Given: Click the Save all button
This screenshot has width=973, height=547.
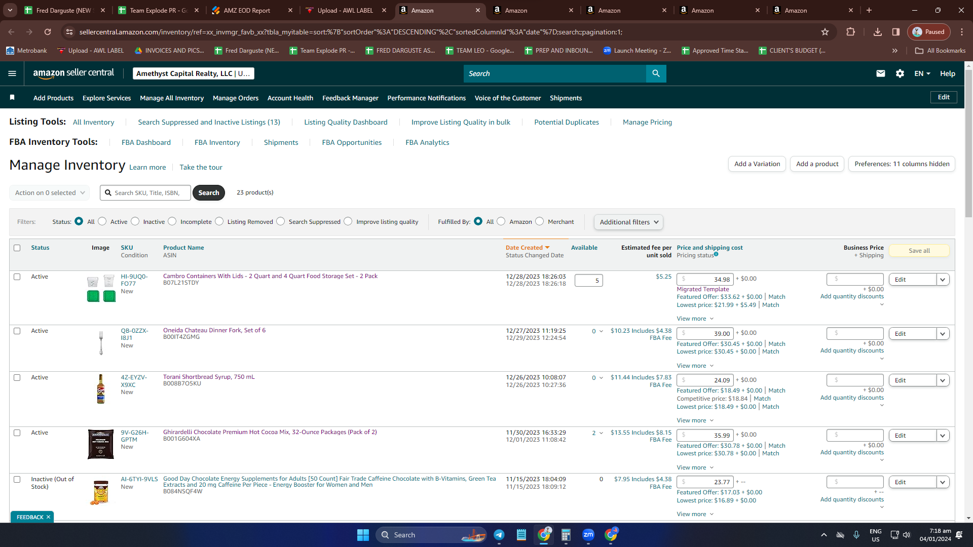Looking at the screenshot, I should coord(919,251).
